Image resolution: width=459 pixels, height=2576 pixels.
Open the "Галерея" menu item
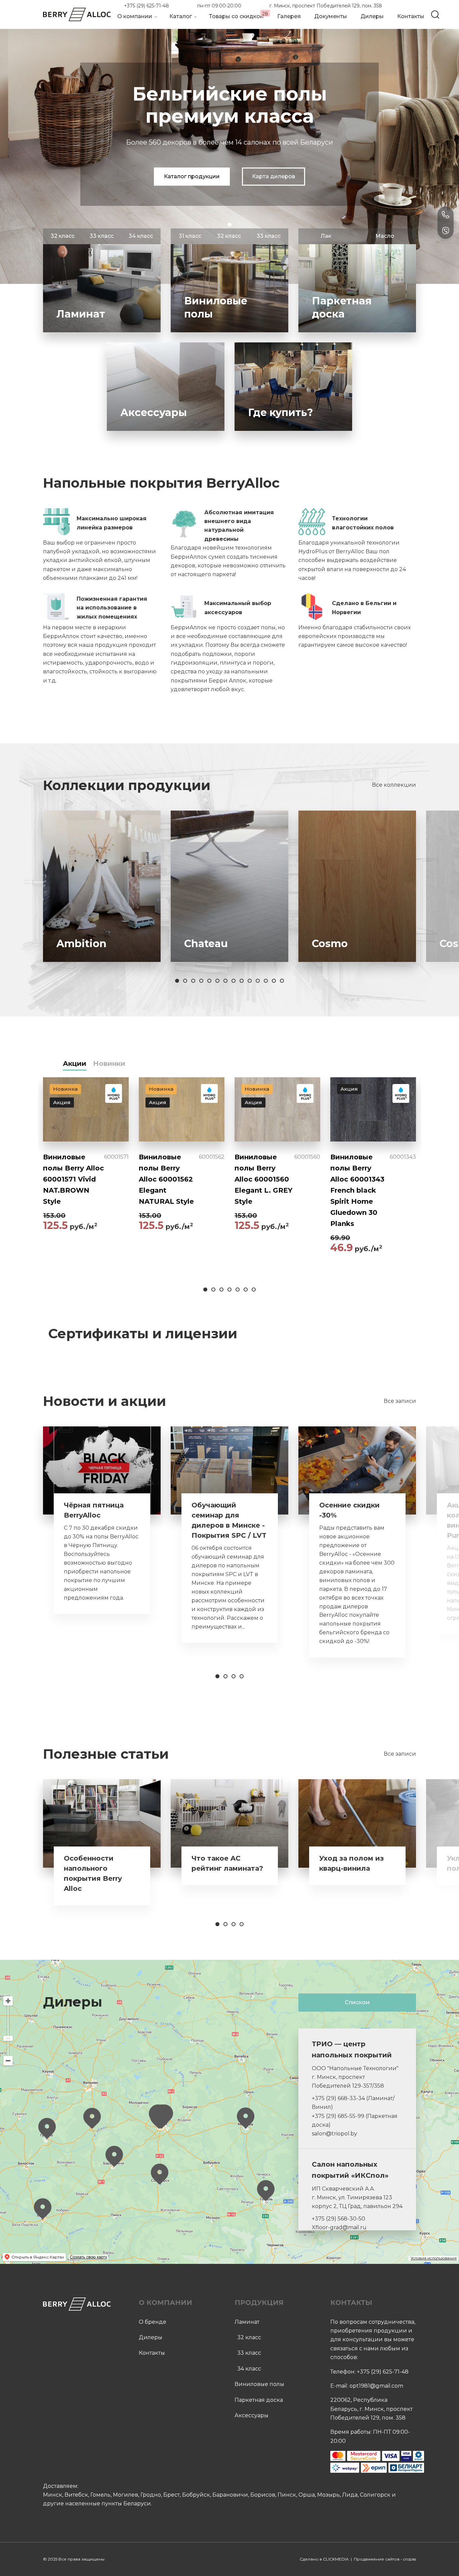coord(289,16)
